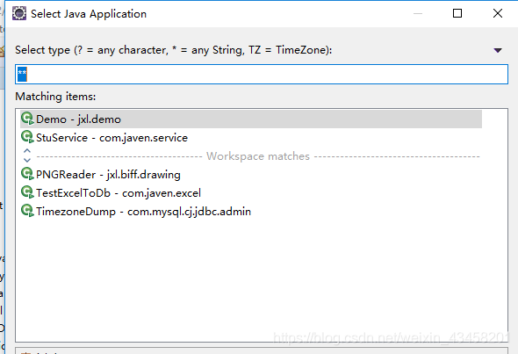
Task: Open the view menu dropdown triangle
Action: (498, 50)
